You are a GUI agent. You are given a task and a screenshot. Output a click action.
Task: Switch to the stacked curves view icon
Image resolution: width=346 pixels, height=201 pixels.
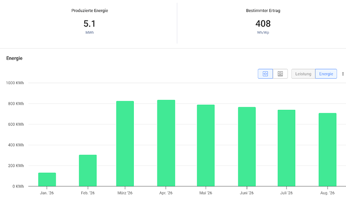pyautogui.click(x=280, y=74)
